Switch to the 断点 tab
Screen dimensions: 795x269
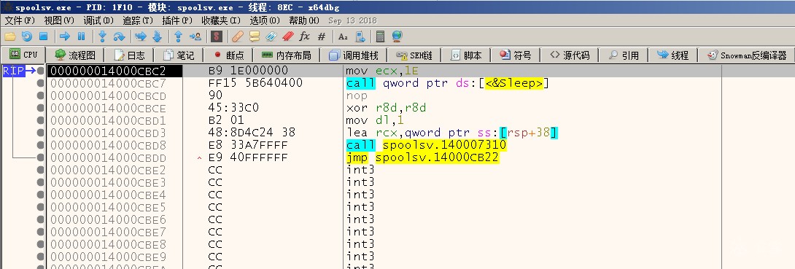tap(229, 55)
